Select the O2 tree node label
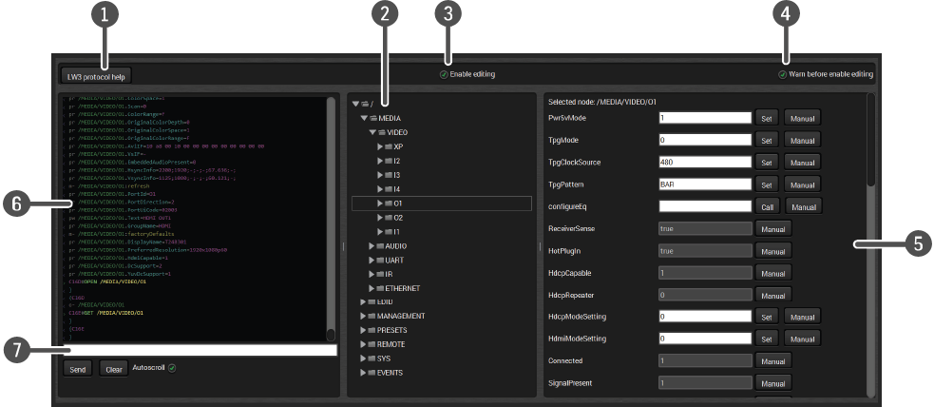 (398, 218)
